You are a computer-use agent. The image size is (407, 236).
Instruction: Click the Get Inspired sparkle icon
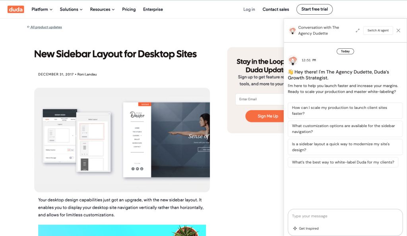click(295, 228)
